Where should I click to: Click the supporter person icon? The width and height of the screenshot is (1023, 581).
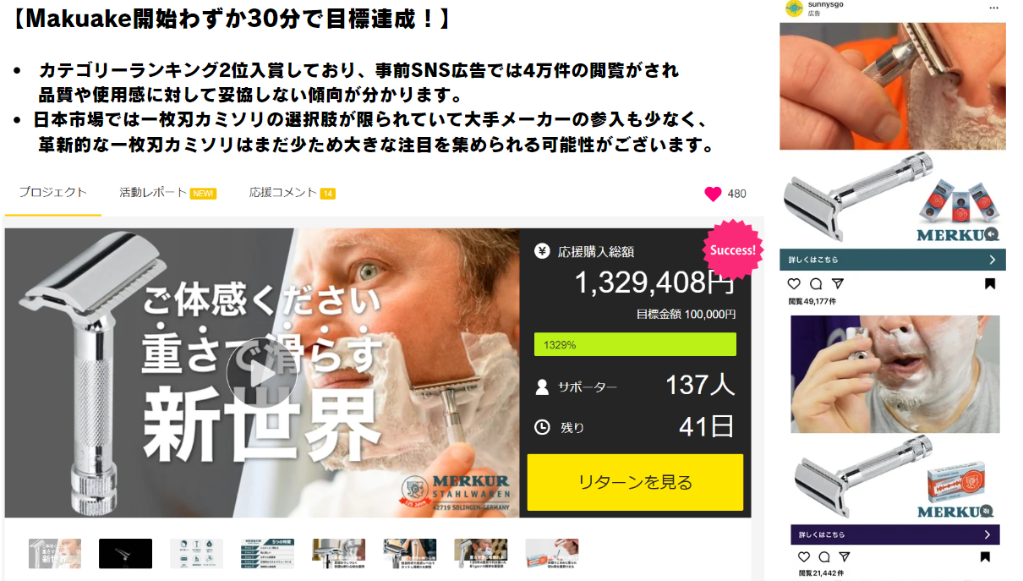click(x=542, y=387)
